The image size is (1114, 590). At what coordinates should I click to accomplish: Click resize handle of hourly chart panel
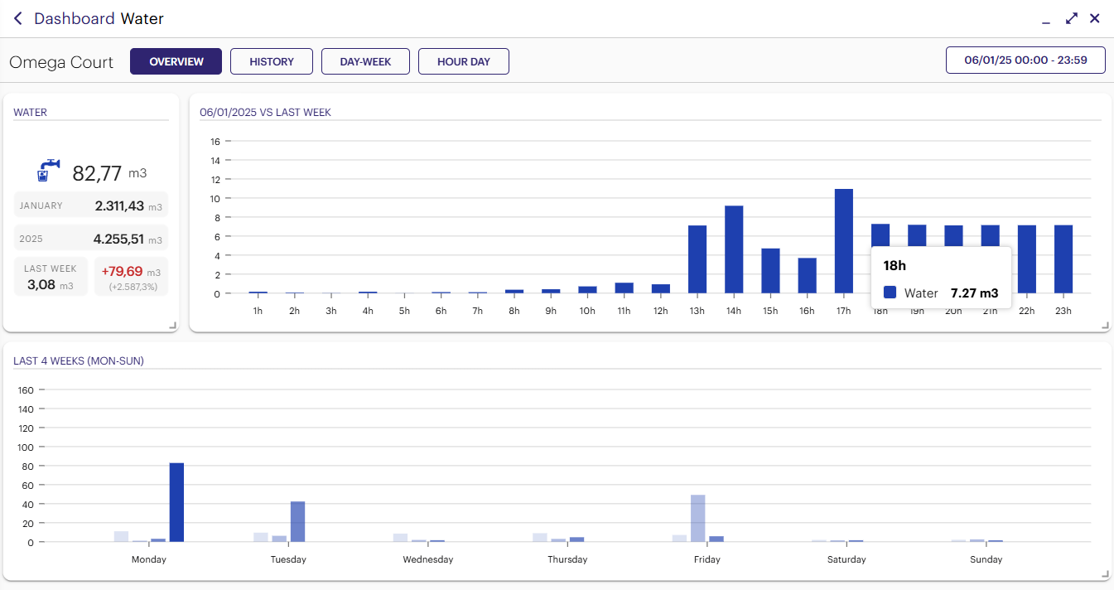(1105, 326)
